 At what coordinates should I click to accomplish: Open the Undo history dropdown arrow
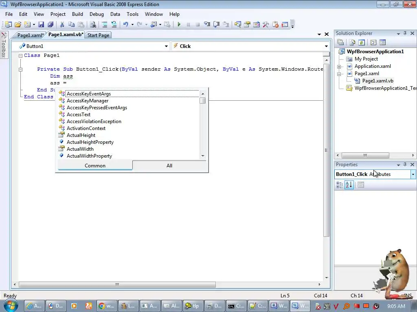(x=132, y=24)
